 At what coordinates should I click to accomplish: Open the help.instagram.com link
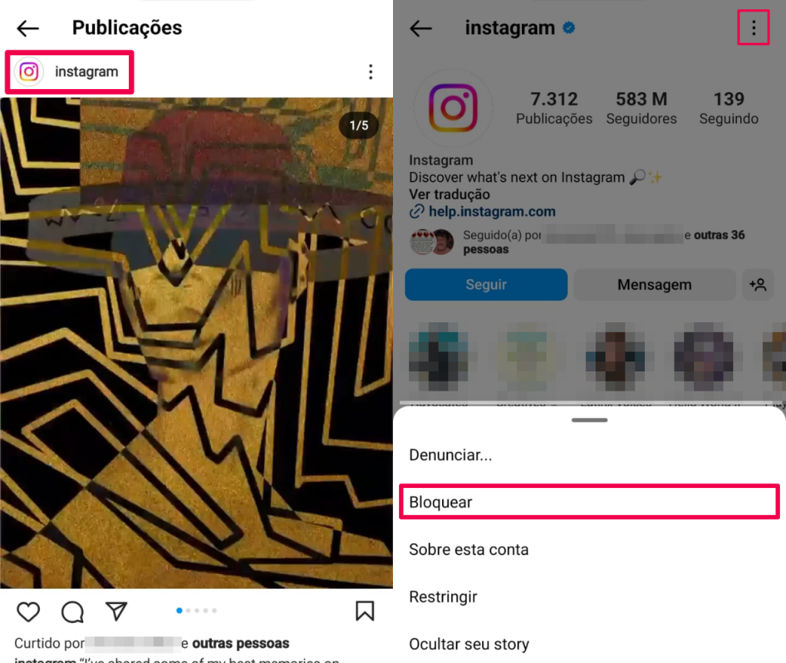[492, 212]
